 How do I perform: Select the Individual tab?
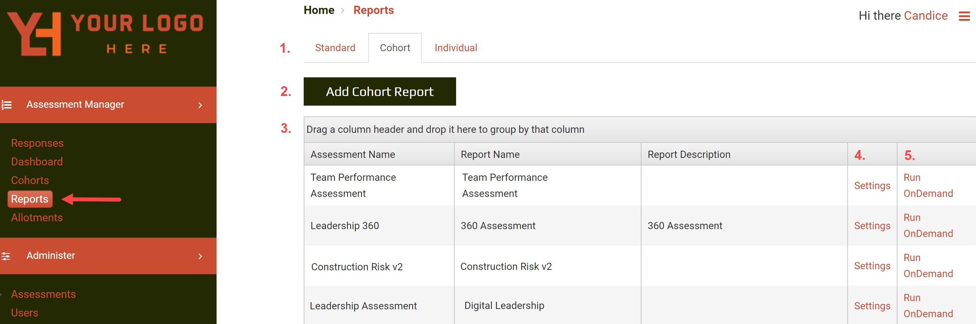point(455,48)
